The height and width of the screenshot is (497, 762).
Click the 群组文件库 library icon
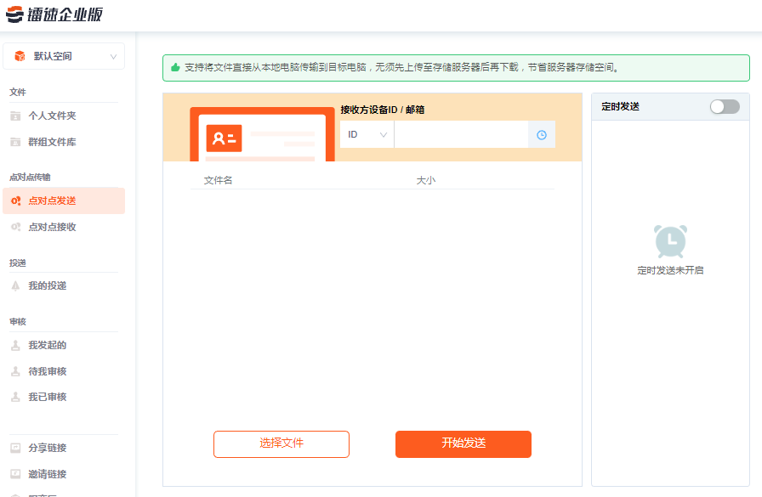tap(15, 143)
